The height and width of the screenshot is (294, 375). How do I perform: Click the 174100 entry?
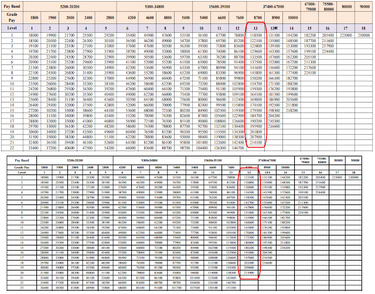[x=256, y=105]
